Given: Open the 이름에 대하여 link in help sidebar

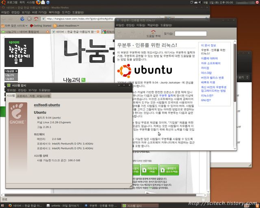Looking at the screenshot, I should click(209, 58).
